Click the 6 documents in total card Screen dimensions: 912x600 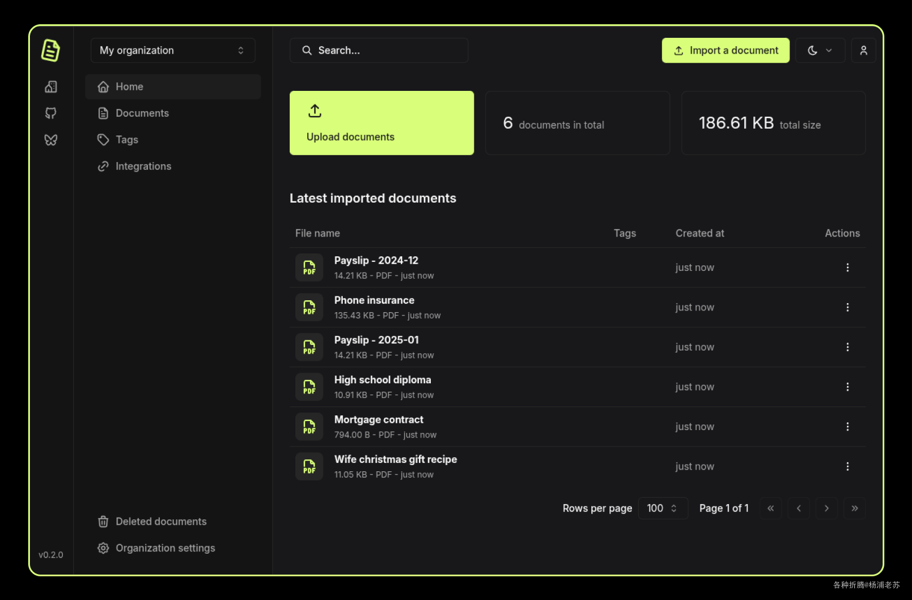click(578, 123)
